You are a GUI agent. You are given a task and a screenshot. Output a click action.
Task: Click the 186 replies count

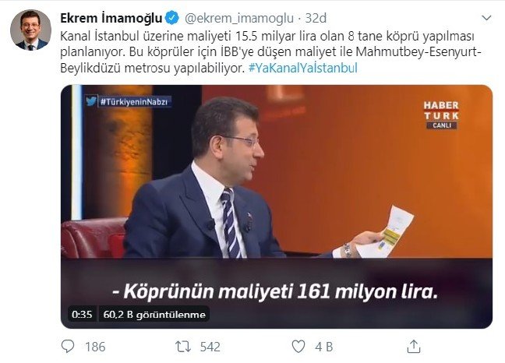click(95, 347)
